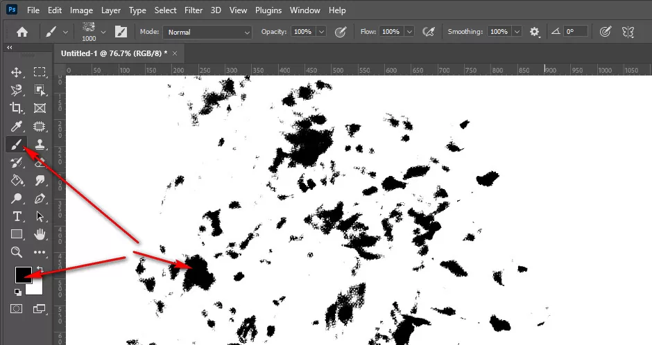
Task: Select the Paint Bucket tool
Action: 16,181
